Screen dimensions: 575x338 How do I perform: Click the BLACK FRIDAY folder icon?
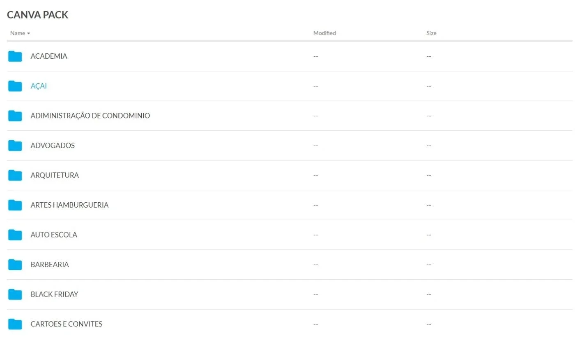coord(15,294)
